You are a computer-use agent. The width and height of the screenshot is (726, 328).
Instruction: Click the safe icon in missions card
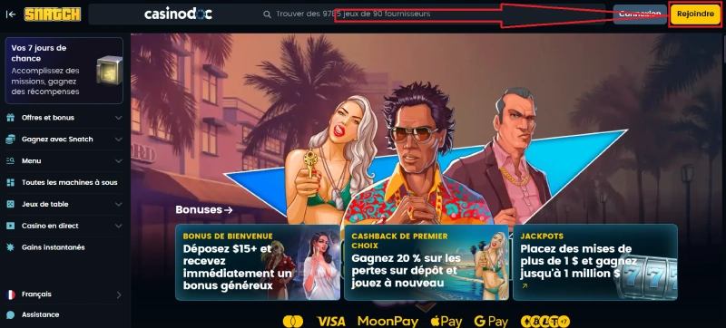click(x=109, y=70)
